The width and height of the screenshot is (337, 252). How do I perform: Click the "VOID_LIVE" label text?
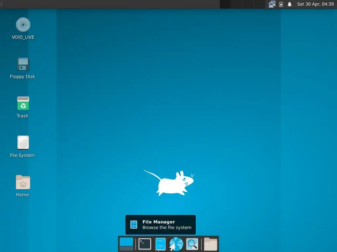point(23,37)
